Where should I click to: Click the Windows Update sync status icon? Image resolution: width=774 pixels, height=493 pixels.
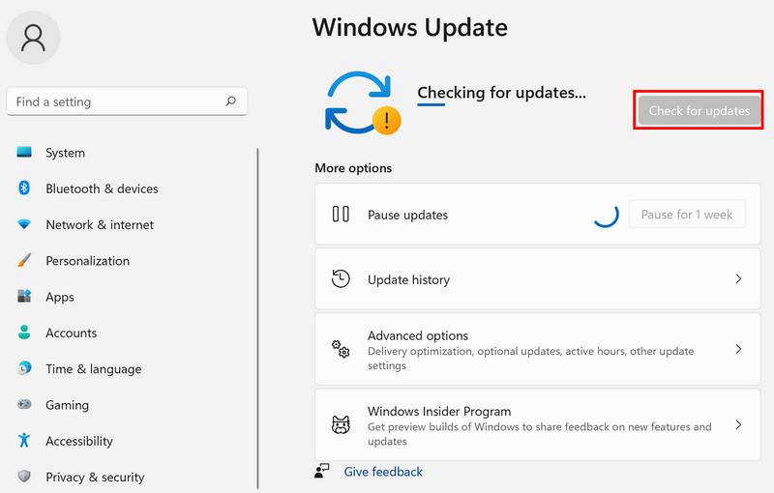(x=363, y=103)
